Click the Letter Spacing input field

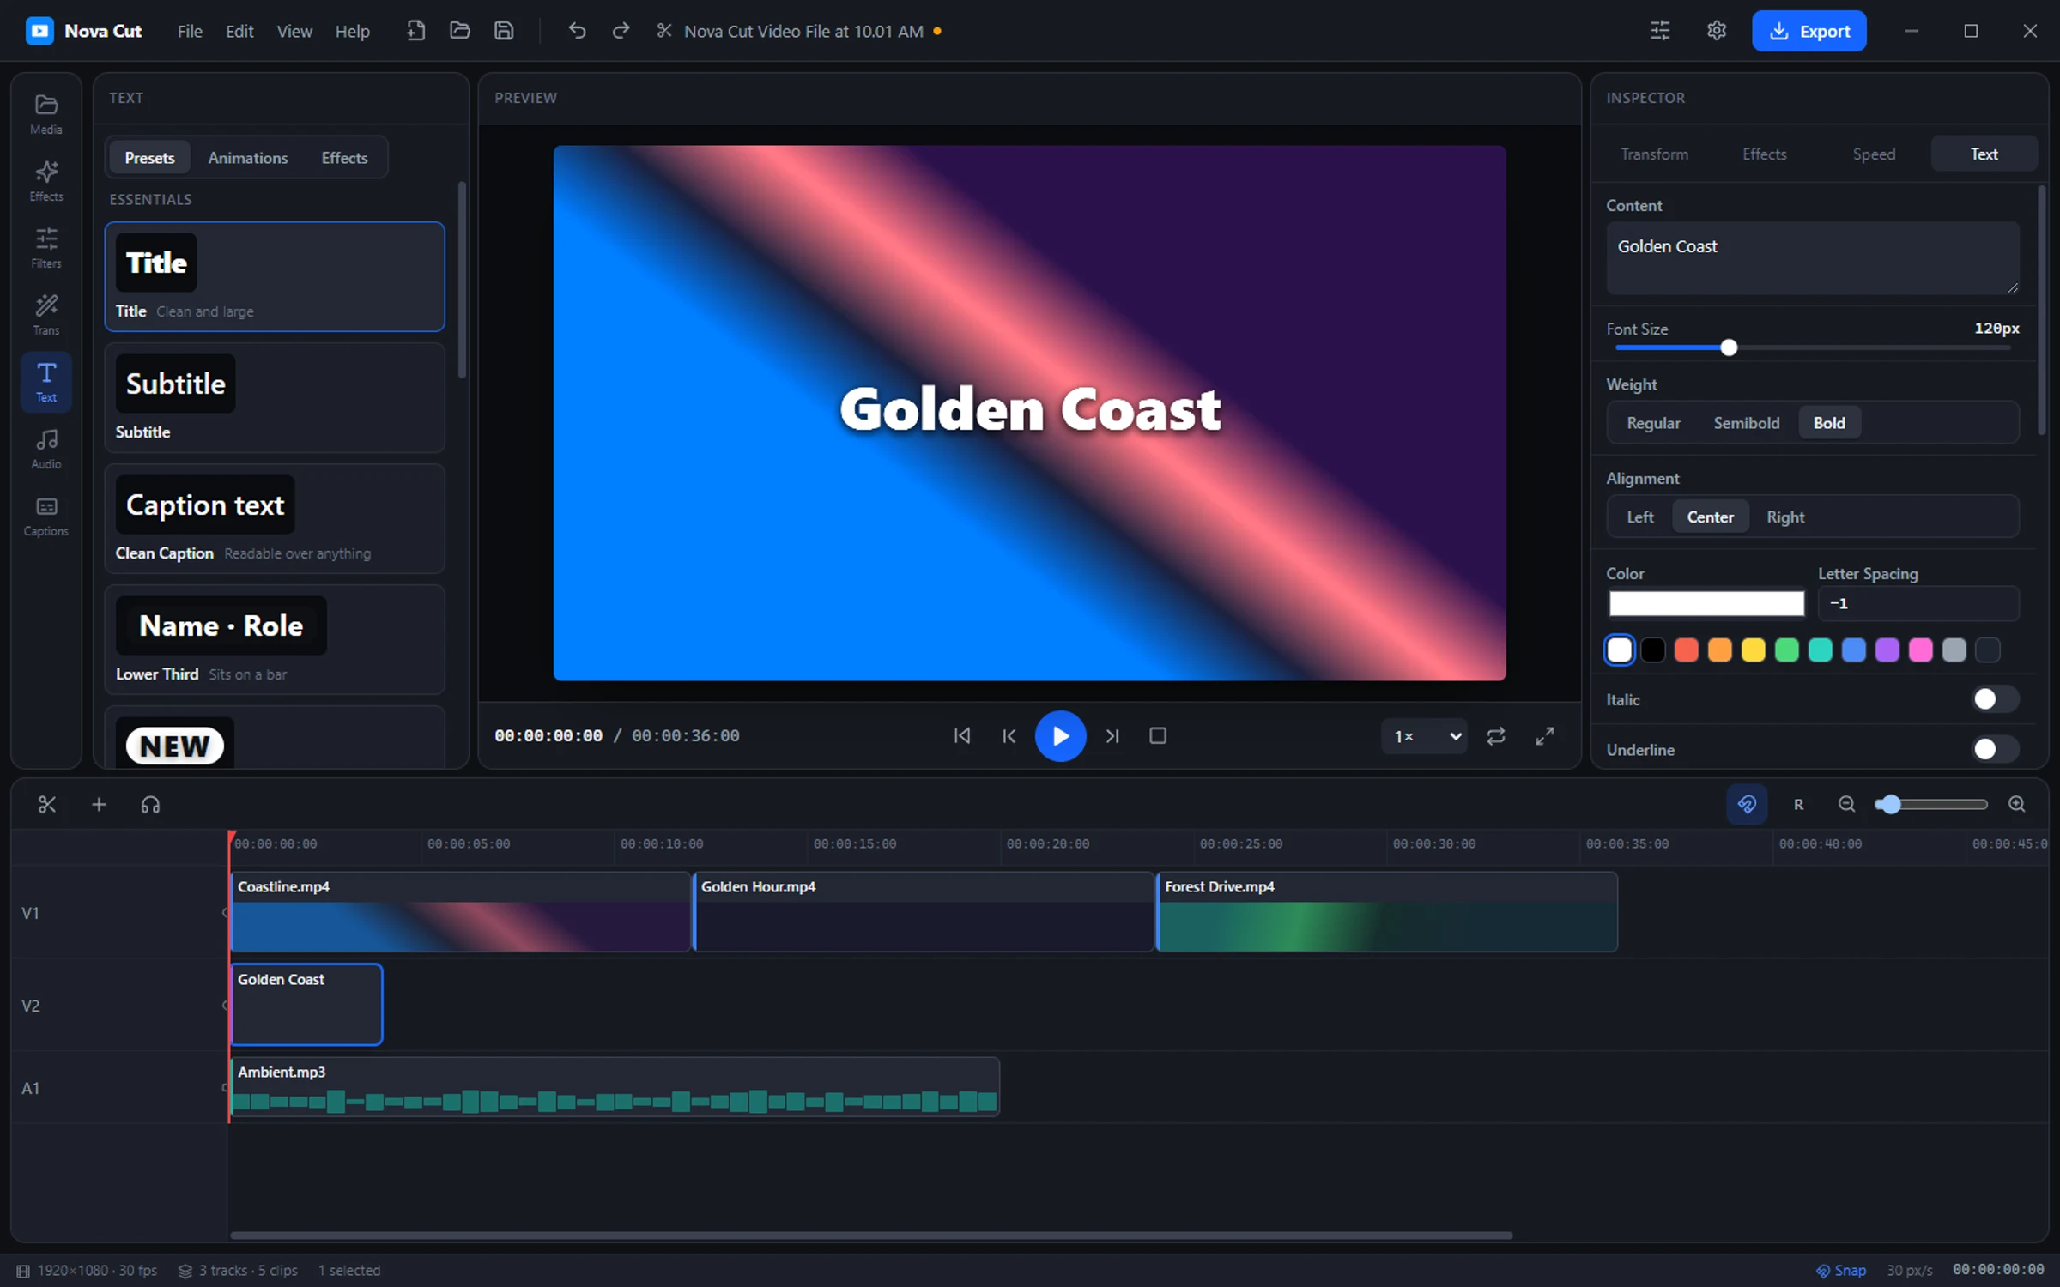(1918, 603)
